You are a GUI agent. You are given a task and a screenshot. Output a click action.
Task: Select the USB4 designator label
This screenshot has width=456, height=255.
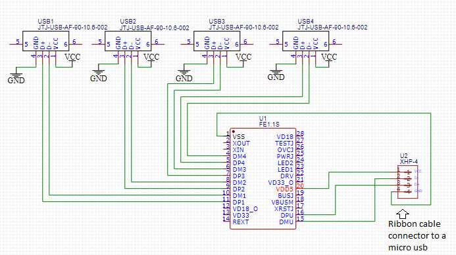[x=306, y=22]
